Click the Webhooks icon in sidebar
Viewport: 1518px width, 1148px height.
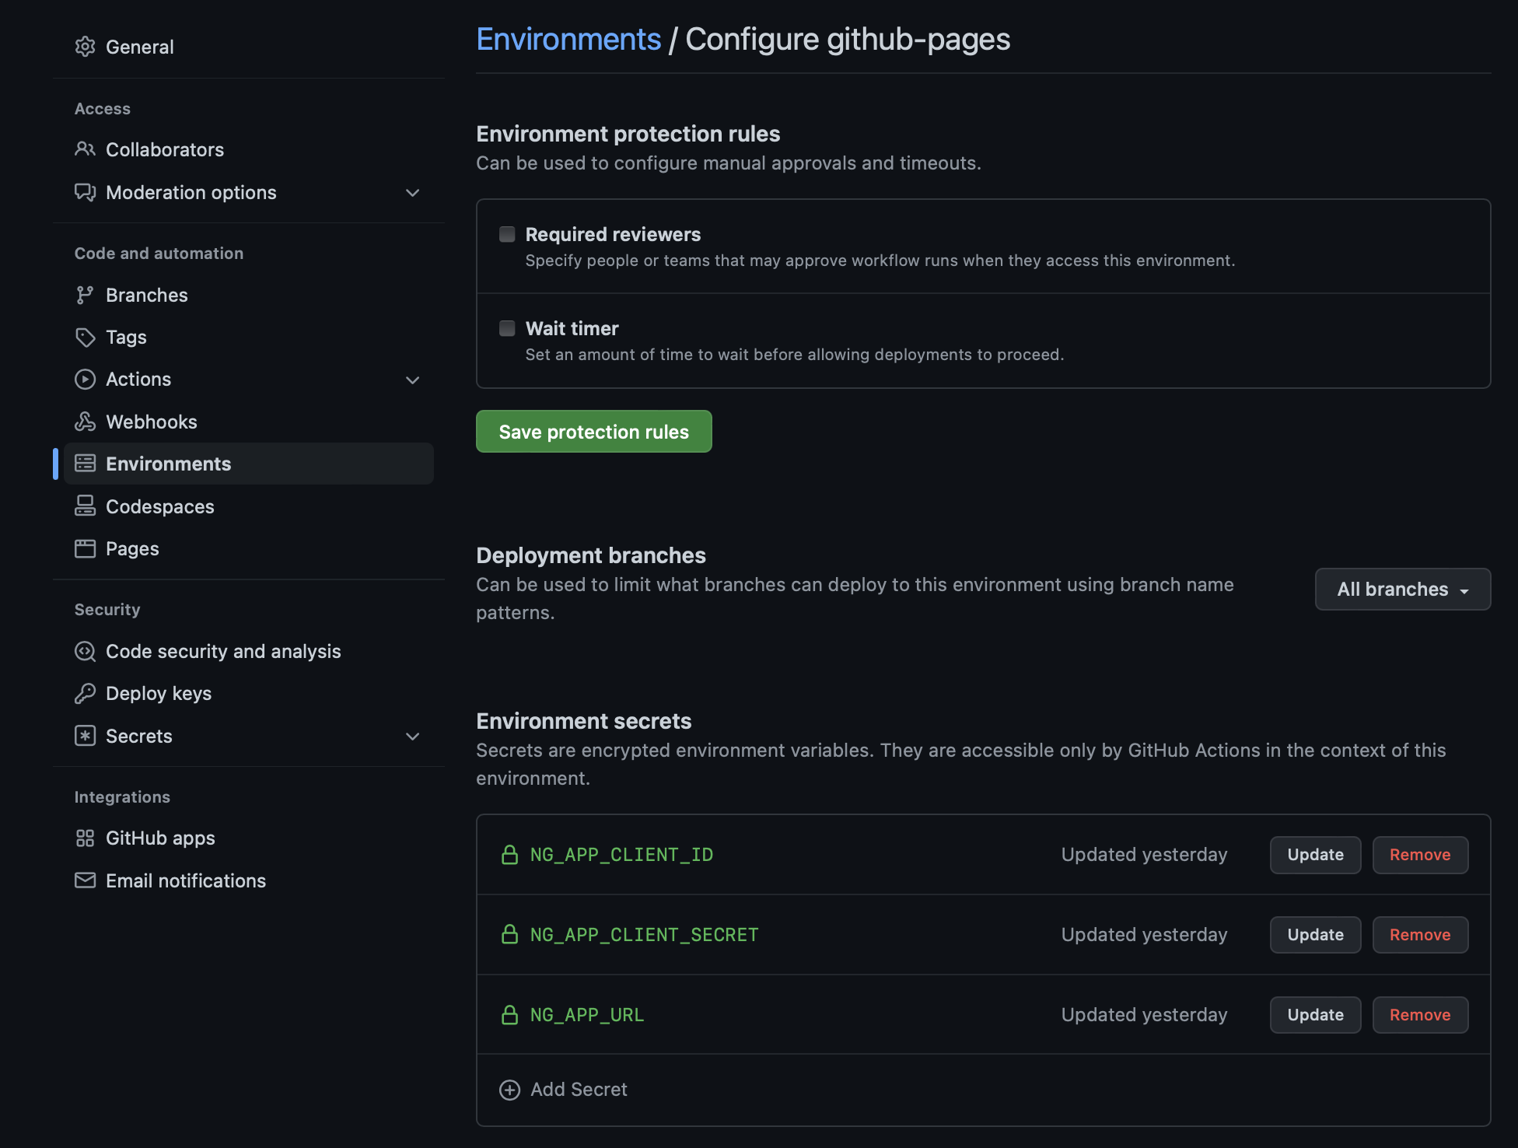pos(86,421)
